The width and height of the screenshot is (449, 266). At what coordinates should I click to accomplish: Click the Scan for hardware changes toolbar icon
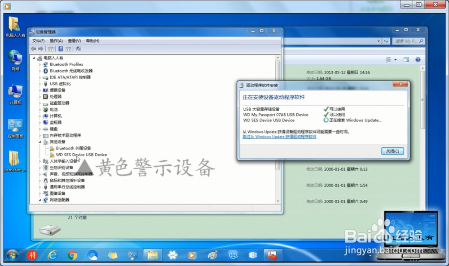click(x=78, y=49)
